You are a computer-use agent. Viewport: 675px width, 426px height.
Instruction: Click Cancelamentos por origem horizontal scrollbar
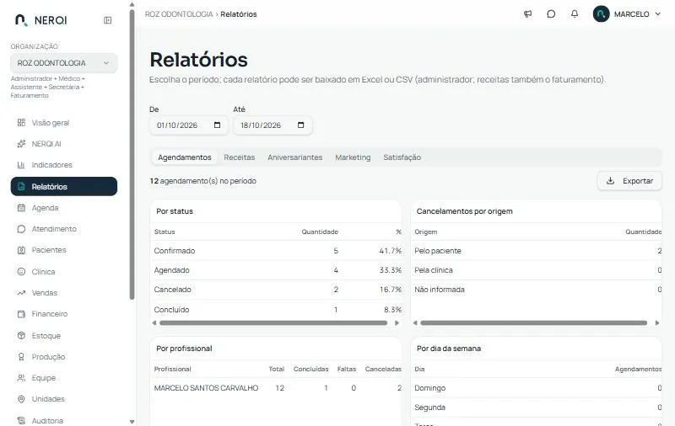pyautogui.click(x=534, y=323)
